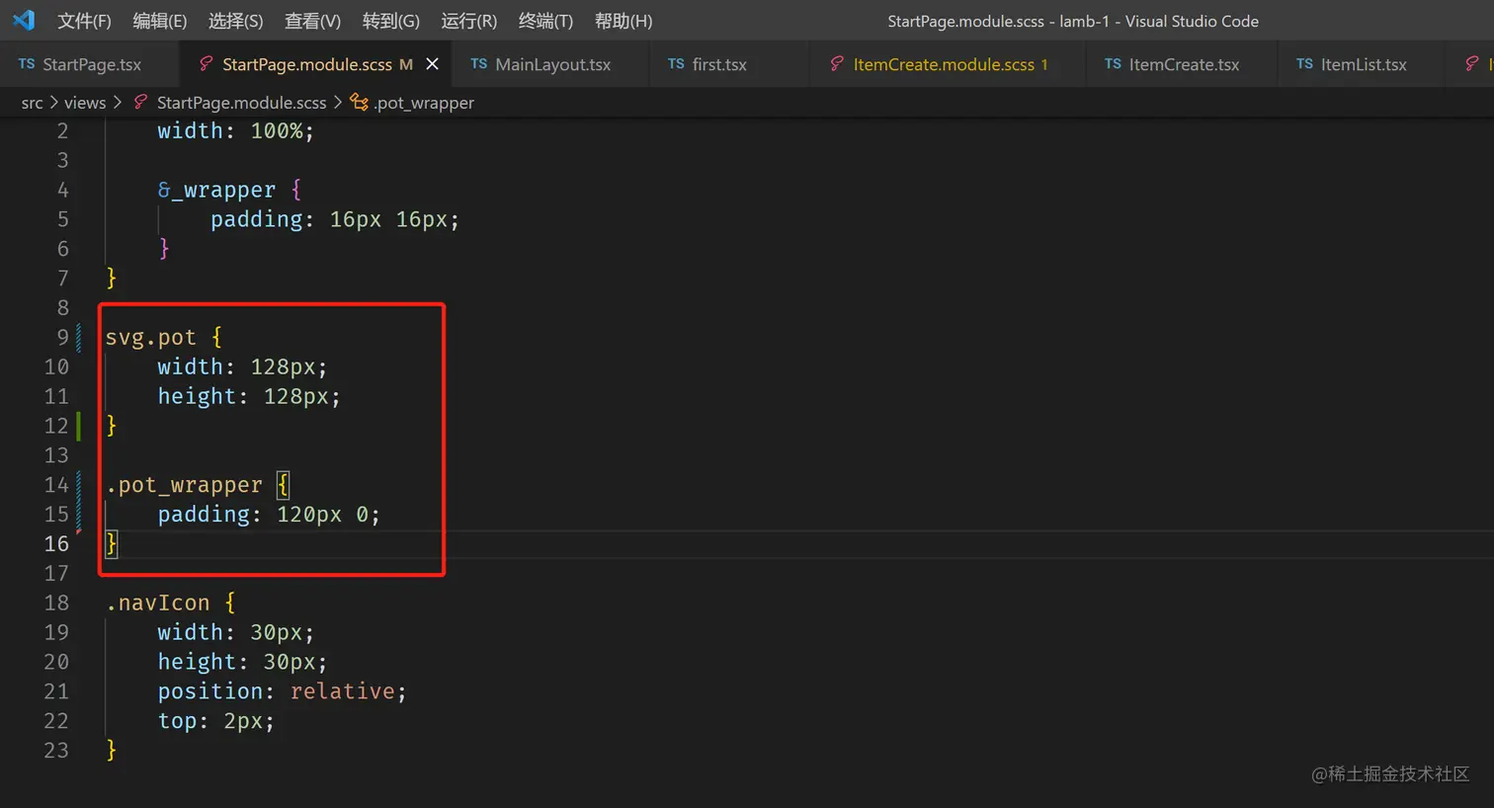Open the 选择(S) menu

[235, 21]
